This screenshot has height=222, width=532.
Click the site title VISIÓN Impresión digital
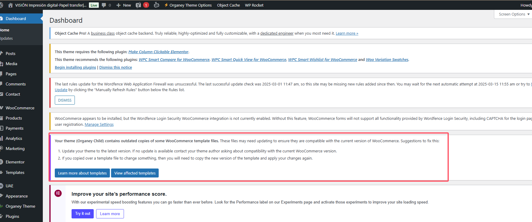pos(51,5)
